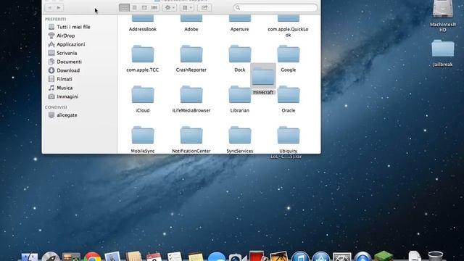
Task: Select the Google folder icon
Action: click(289, 54)
